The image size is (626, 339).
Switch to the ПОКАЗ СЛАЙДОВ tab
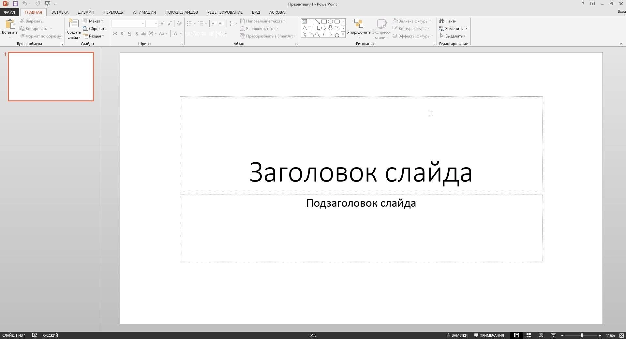(181, 12)
